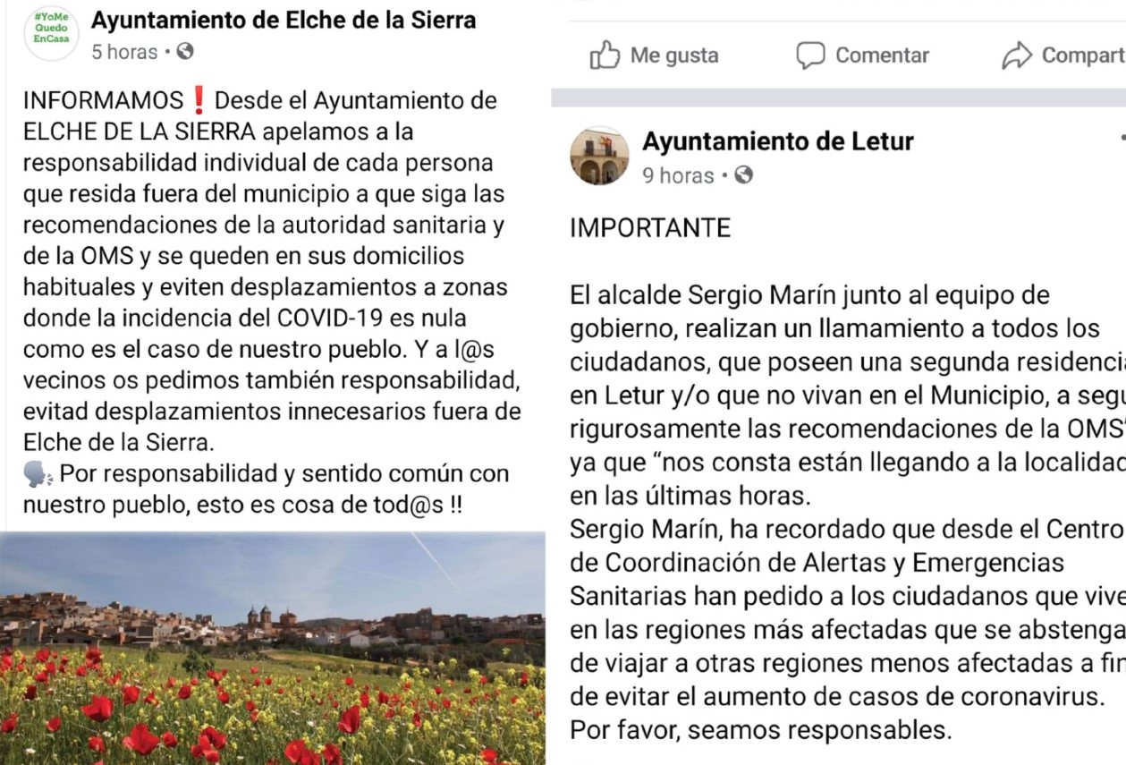This screenshot has width=1126, height=765.
Task: Click the globe icon beside 5 horas
Action: 185,52
